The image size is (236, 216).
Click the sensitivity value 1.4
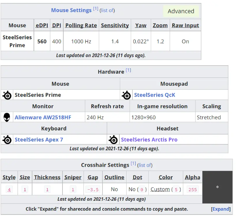pyautogui.click(x=115, y=42)
